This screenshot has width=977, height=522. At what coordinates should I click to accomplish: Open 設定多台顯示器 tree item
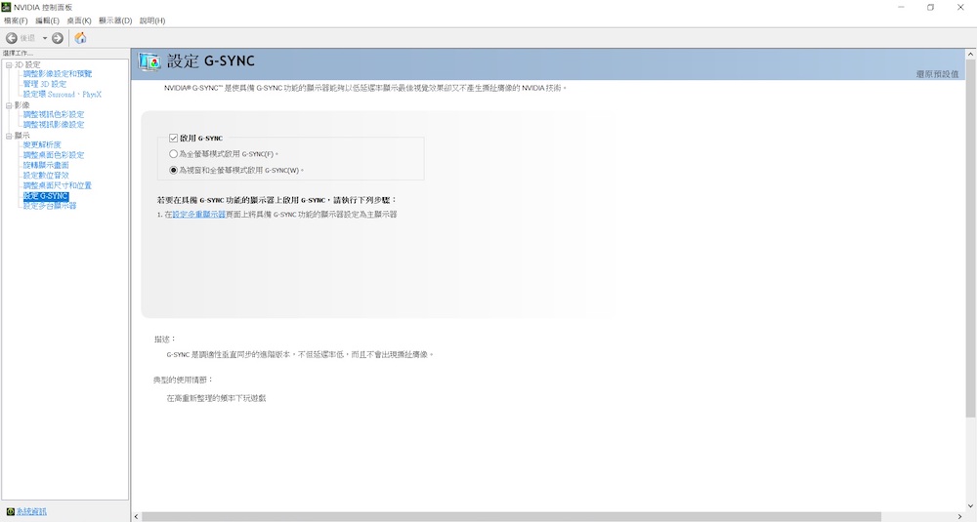click(50, 205)
